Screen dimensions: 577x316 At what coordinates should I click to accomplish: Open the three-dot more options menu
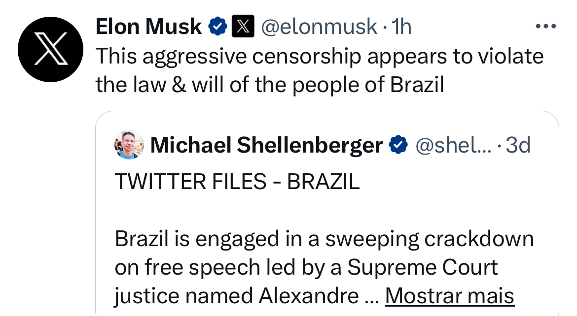point(546,27)
